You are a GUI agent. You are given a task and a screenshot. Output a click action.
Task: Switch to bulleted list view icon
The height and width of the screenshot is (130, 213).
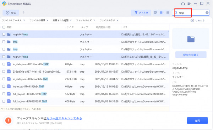pyautogui.click(x=168, y=13)
